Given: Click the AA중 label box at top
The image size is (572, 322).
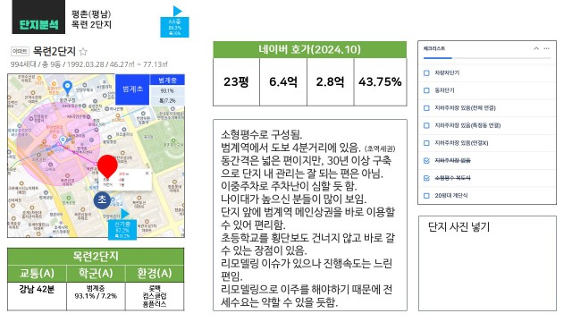Looking at the screenshot, I should [175, 27].
